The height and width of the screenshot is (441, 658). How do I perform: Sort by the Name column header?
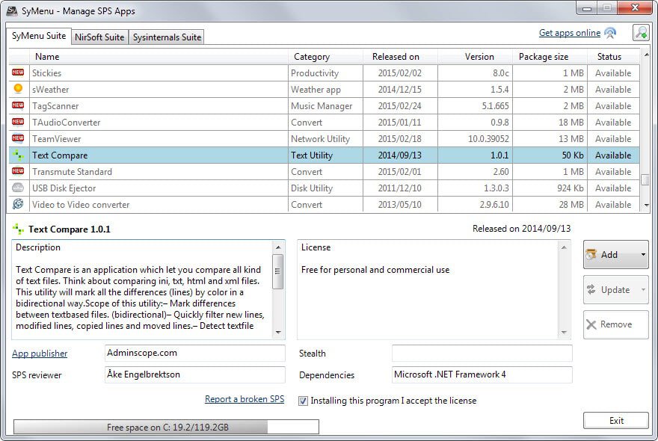(159, 57)
